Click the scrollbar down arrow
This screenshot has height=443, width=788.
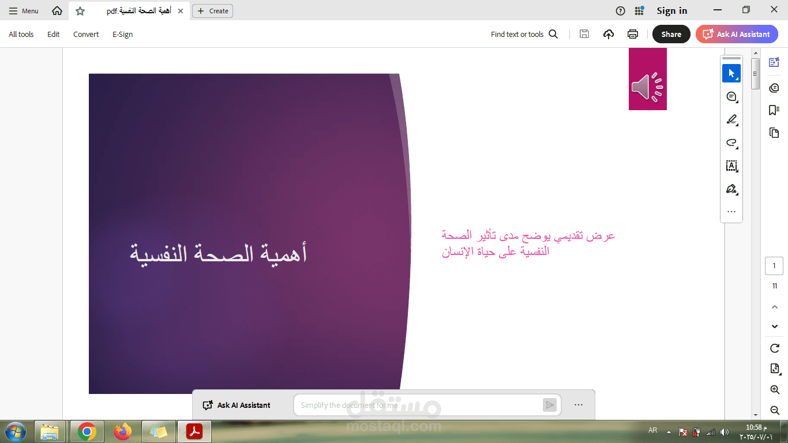756,415
